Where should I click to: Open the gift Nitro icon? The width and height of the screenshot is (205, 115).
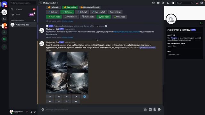145,110
